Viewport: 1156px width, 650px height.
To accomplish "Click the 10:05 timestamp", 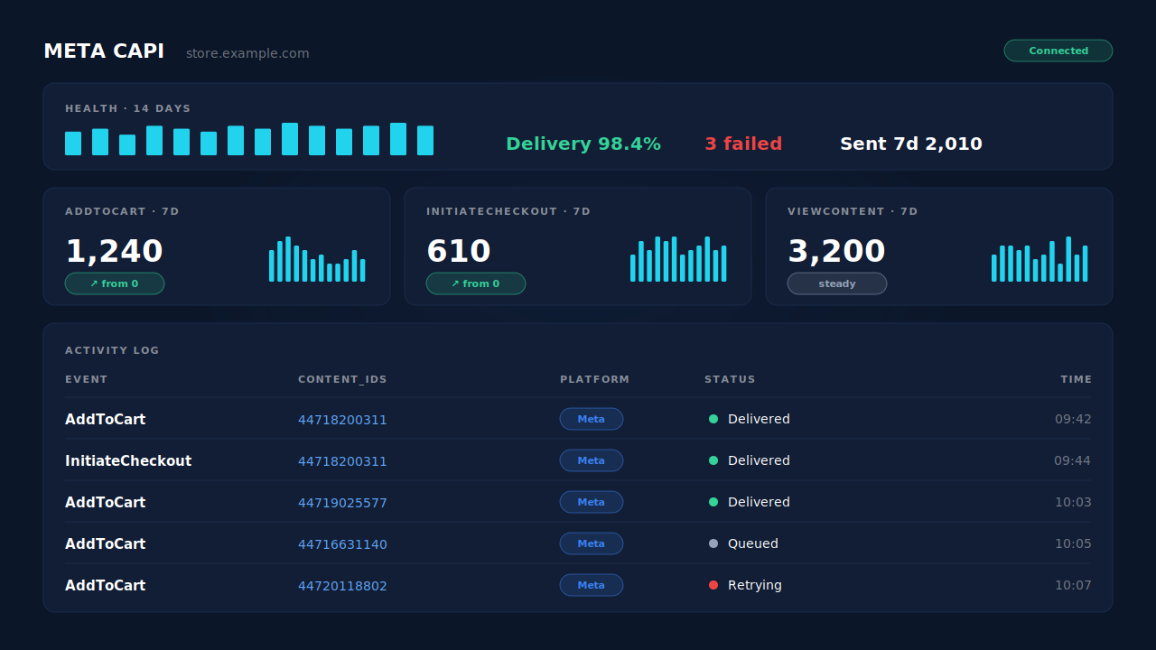I will (x=1073, y=543).
